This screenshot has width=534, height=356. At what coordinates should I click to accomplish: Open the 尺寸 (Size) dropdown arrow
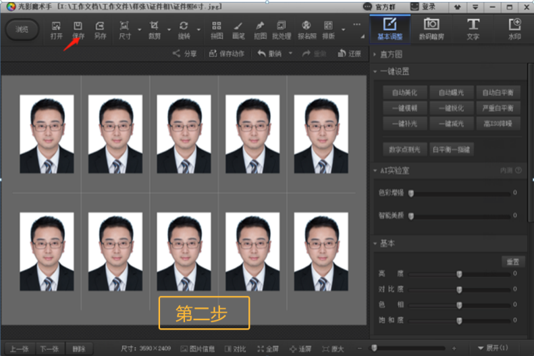tap(139, 30)
